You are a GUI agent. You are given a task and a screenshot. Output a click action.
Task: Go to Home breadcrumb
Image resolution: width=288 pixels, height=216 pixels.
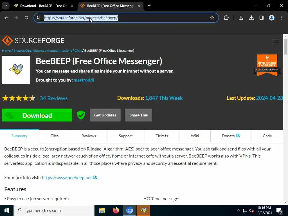point(6,51)
